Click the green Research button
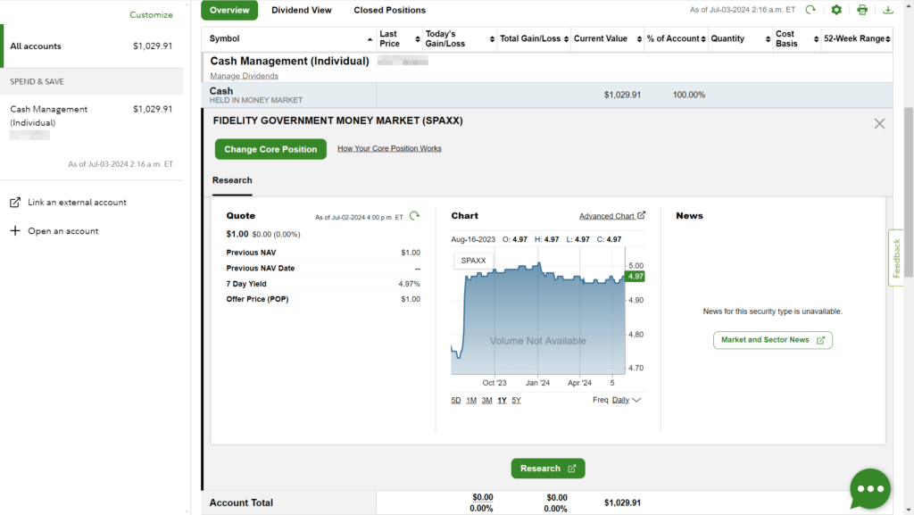 click(x=548, y=469)
